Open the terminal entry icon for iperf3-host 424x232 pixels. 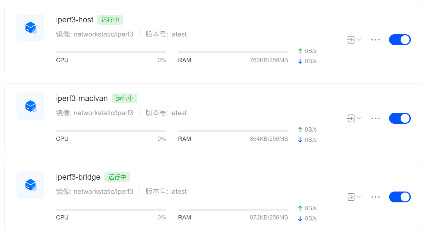coord(351,40)
